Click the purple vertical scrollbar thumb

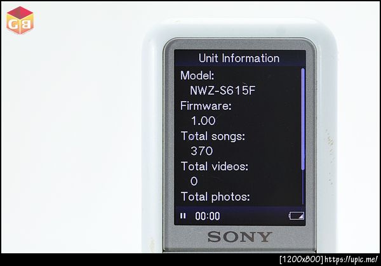coord(303,119)
